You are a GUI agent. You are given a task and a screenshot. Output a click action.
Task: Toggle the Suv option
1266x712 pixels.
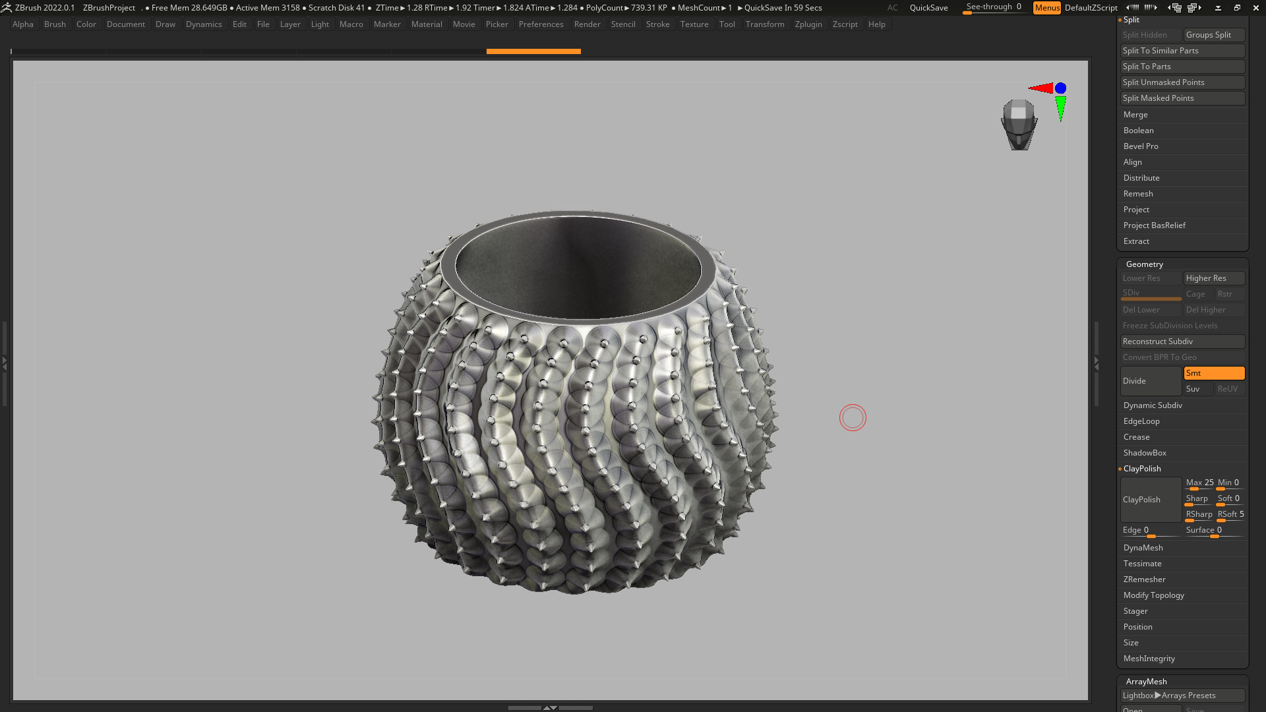pyautogui.click(x=1198, y=389)
